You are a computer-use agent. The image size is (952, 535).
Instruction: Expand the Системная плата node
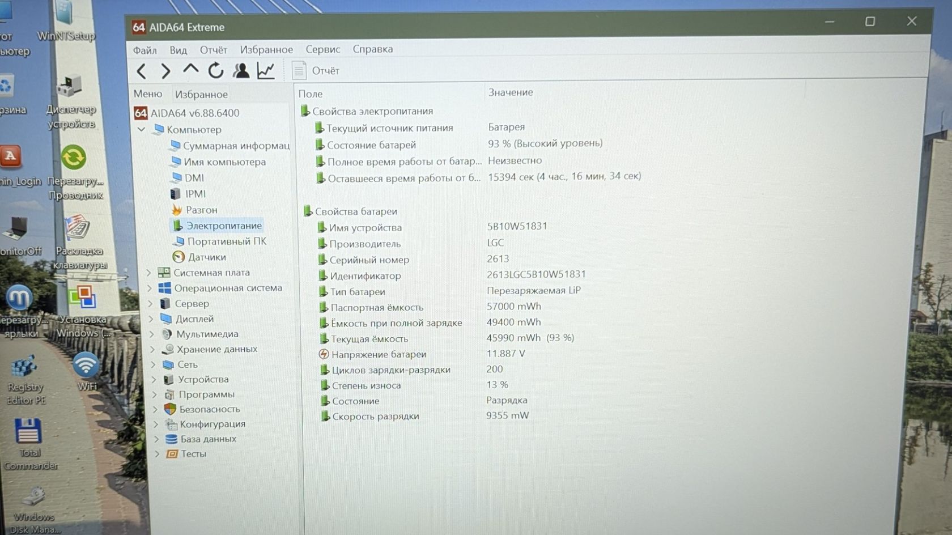[149, 273]
